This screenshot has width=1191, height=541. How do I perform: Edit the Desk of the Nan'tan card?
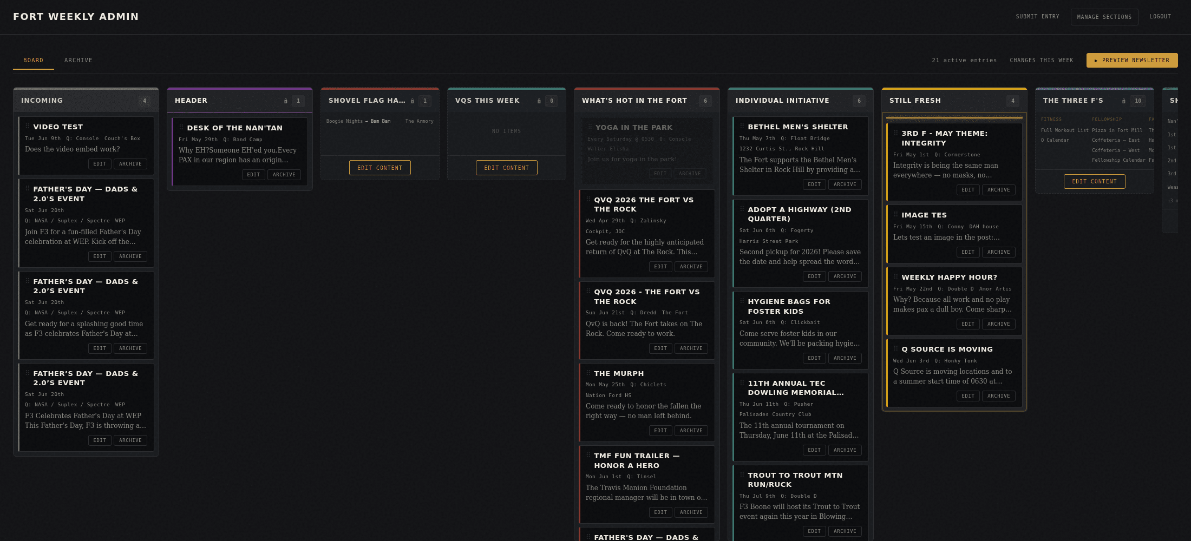253,175
